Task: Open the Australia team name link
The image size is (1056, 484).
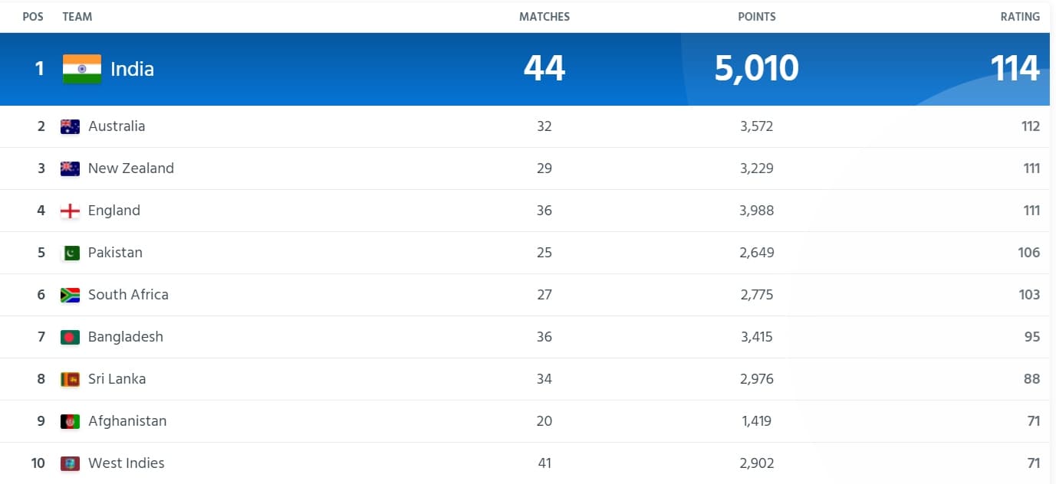Action: click(117, 126)
